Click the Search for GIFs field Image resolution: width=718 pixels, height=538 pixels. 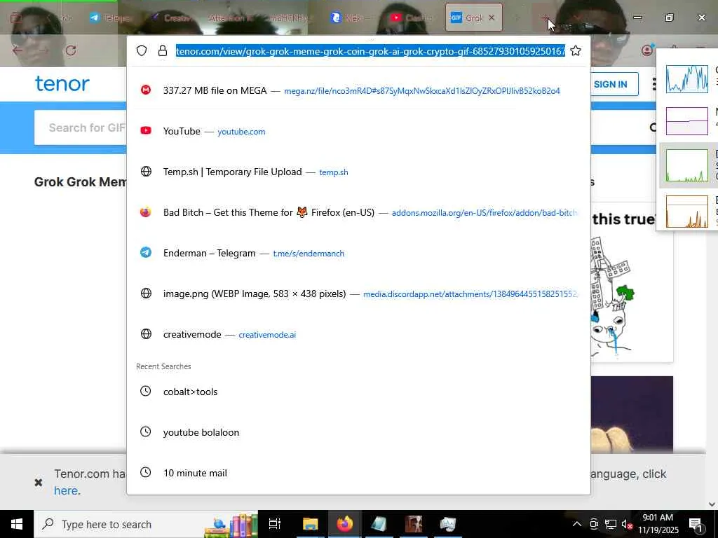click(81, 127)
